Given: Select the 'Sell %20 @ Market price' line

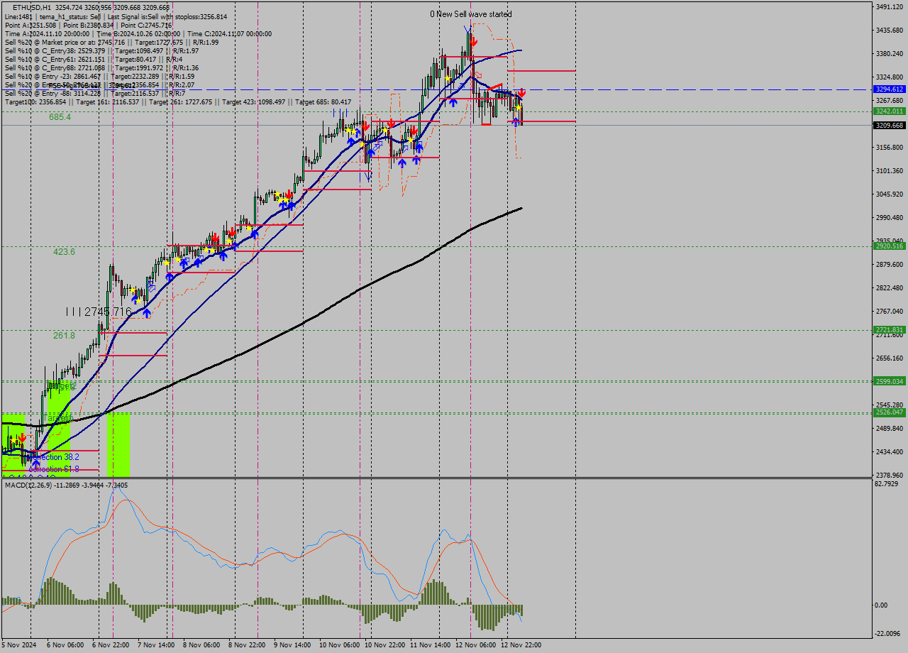Looking at the screenshot, I should coord(111,42).
